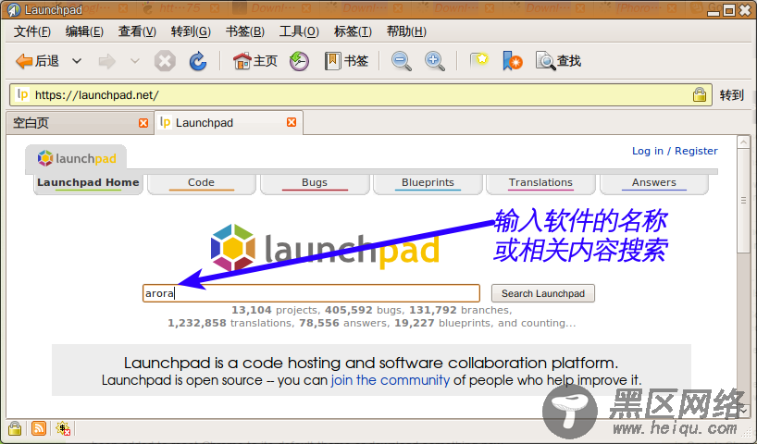Screen dimensions: 757x444
Task: Click the stop loading icon
Action: (x=165, y=61)
